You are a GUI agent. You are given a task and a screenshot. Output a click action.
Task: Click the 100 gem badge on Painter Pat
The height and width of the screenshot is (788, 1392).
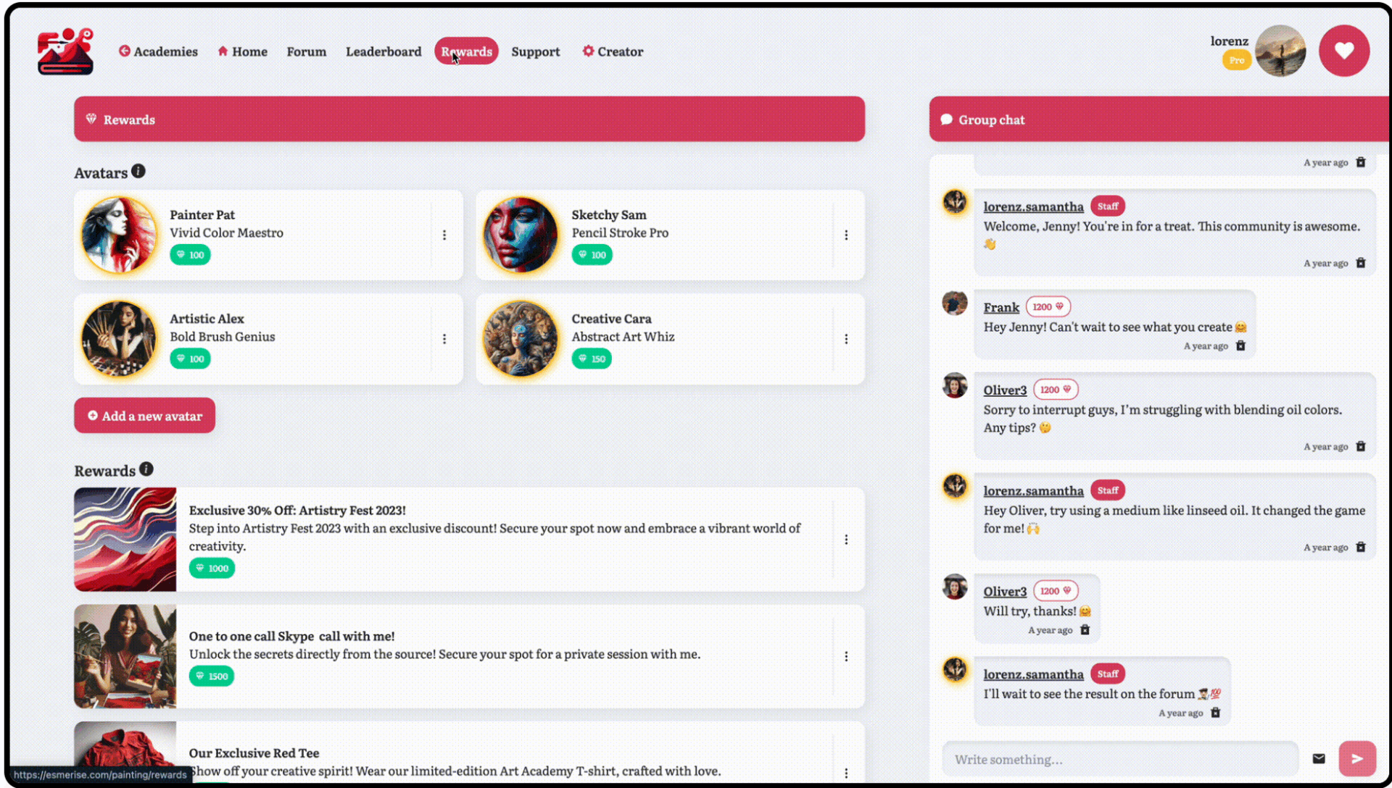[190, 255]
